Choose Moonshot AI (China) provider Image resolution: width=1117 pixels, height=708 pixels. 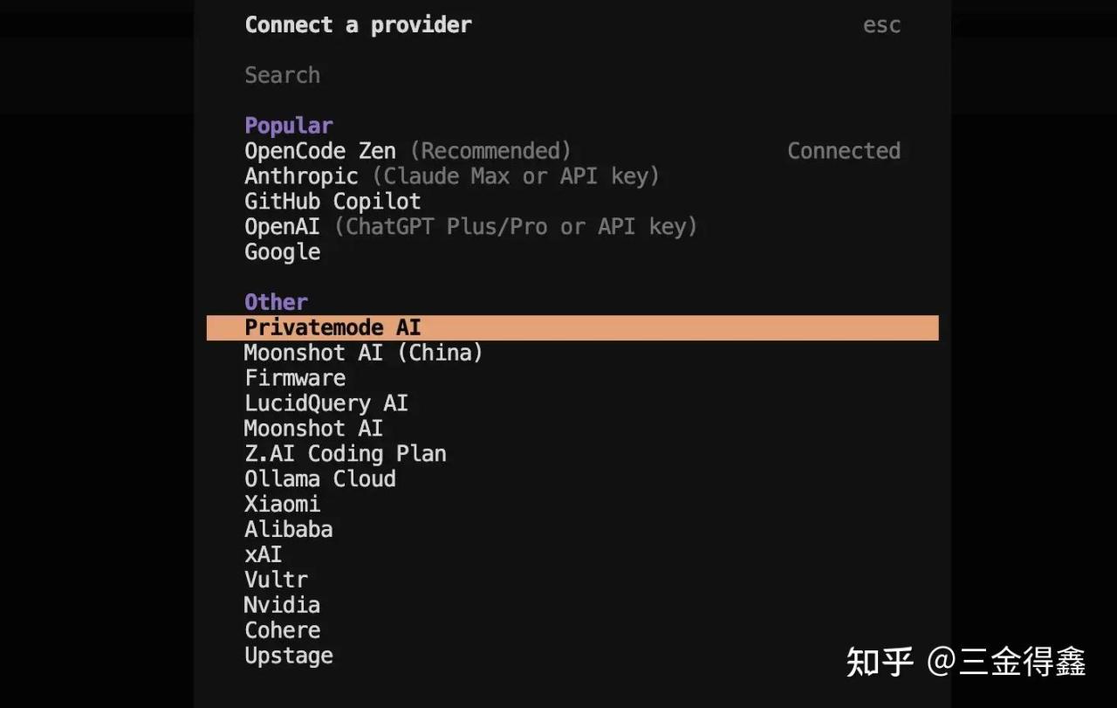point(363,353)
